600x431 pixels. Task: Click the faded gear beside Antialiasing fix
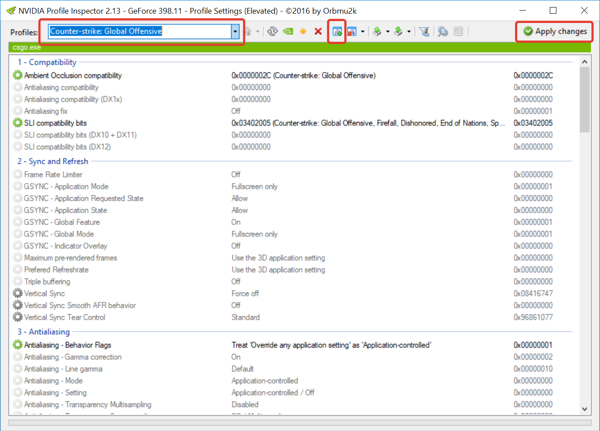[x=18, y=111]
